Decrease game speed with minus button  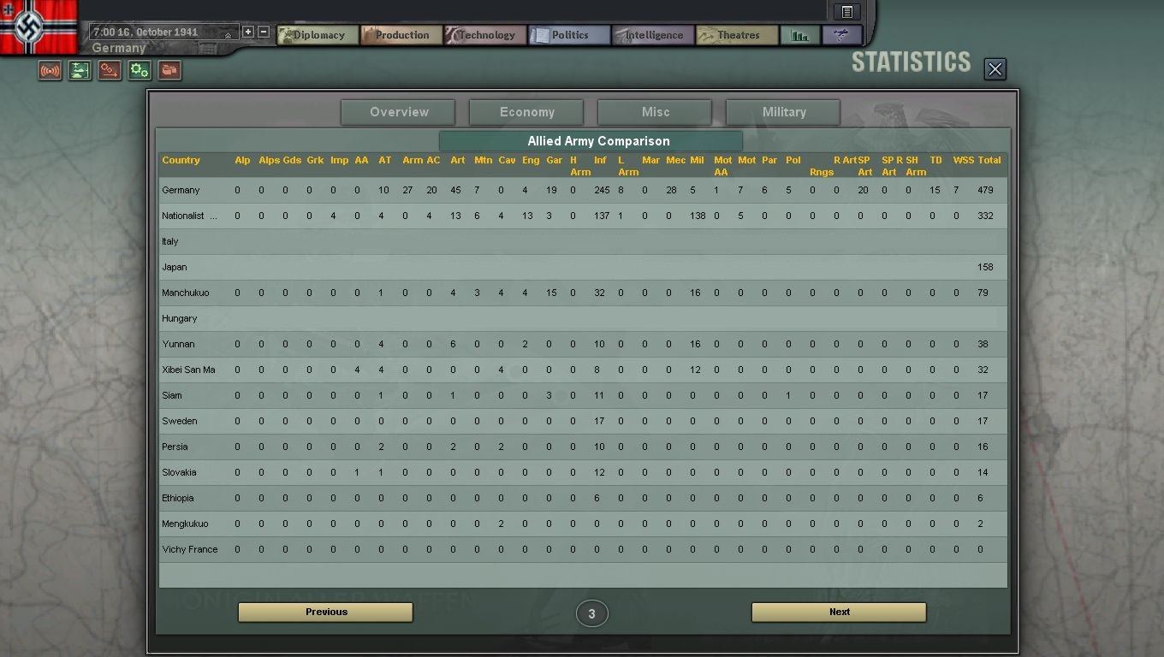(264, 32)
